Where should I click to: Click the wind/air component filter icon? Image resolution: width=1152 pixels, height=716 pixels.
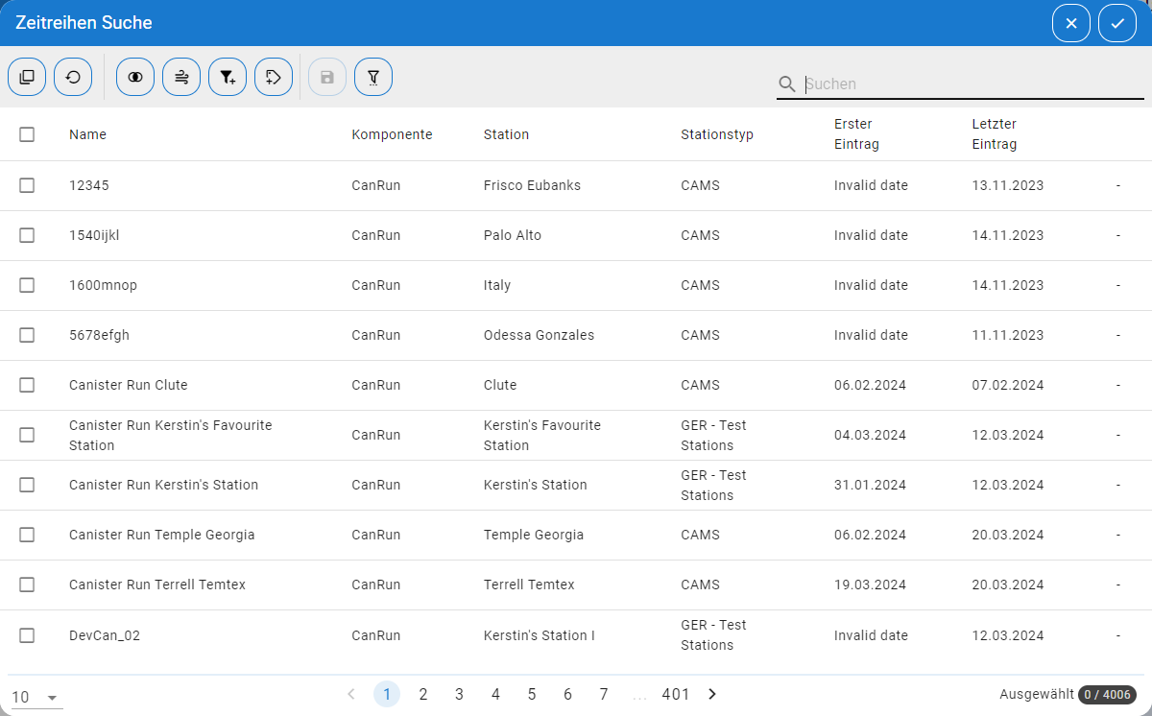pyautogui.click(x=181, y=77)
